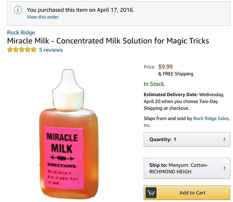Click the info icon in purchase notice
This screenshot has width=233, height=202.
(x=18, y=10)
